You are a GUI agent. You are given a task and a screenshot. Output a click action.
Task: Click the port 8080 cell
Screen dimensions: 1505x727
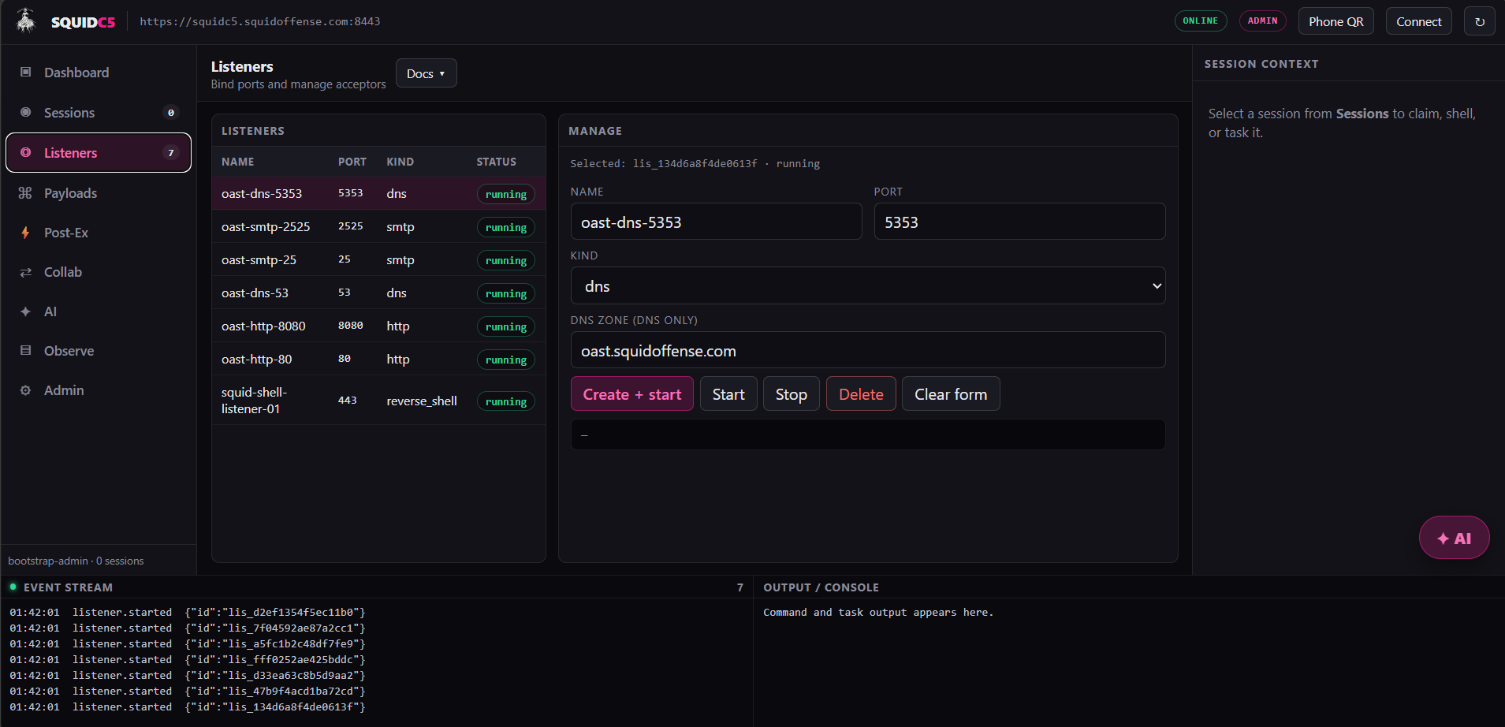click(x=351, y=326)
